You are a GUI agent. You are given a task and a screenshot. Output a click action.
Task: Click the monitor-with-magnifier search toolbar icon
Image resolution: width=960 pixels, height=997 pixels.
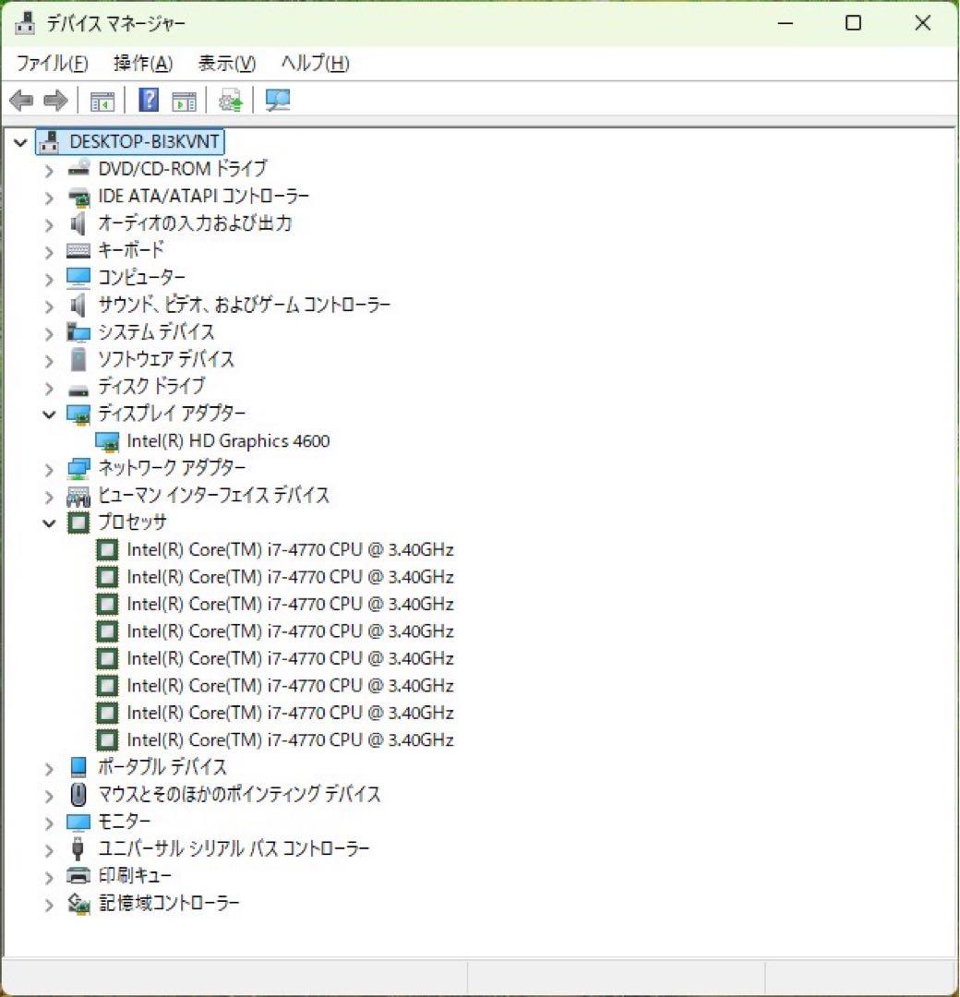[277, 100]
